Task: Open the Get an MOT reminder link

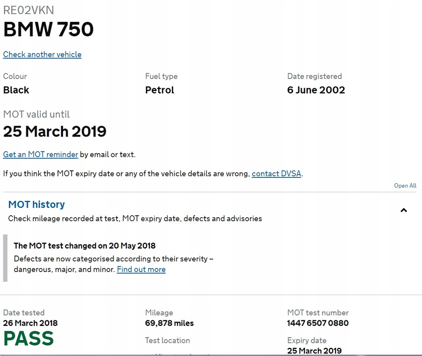Action: (x=40, y=154)
